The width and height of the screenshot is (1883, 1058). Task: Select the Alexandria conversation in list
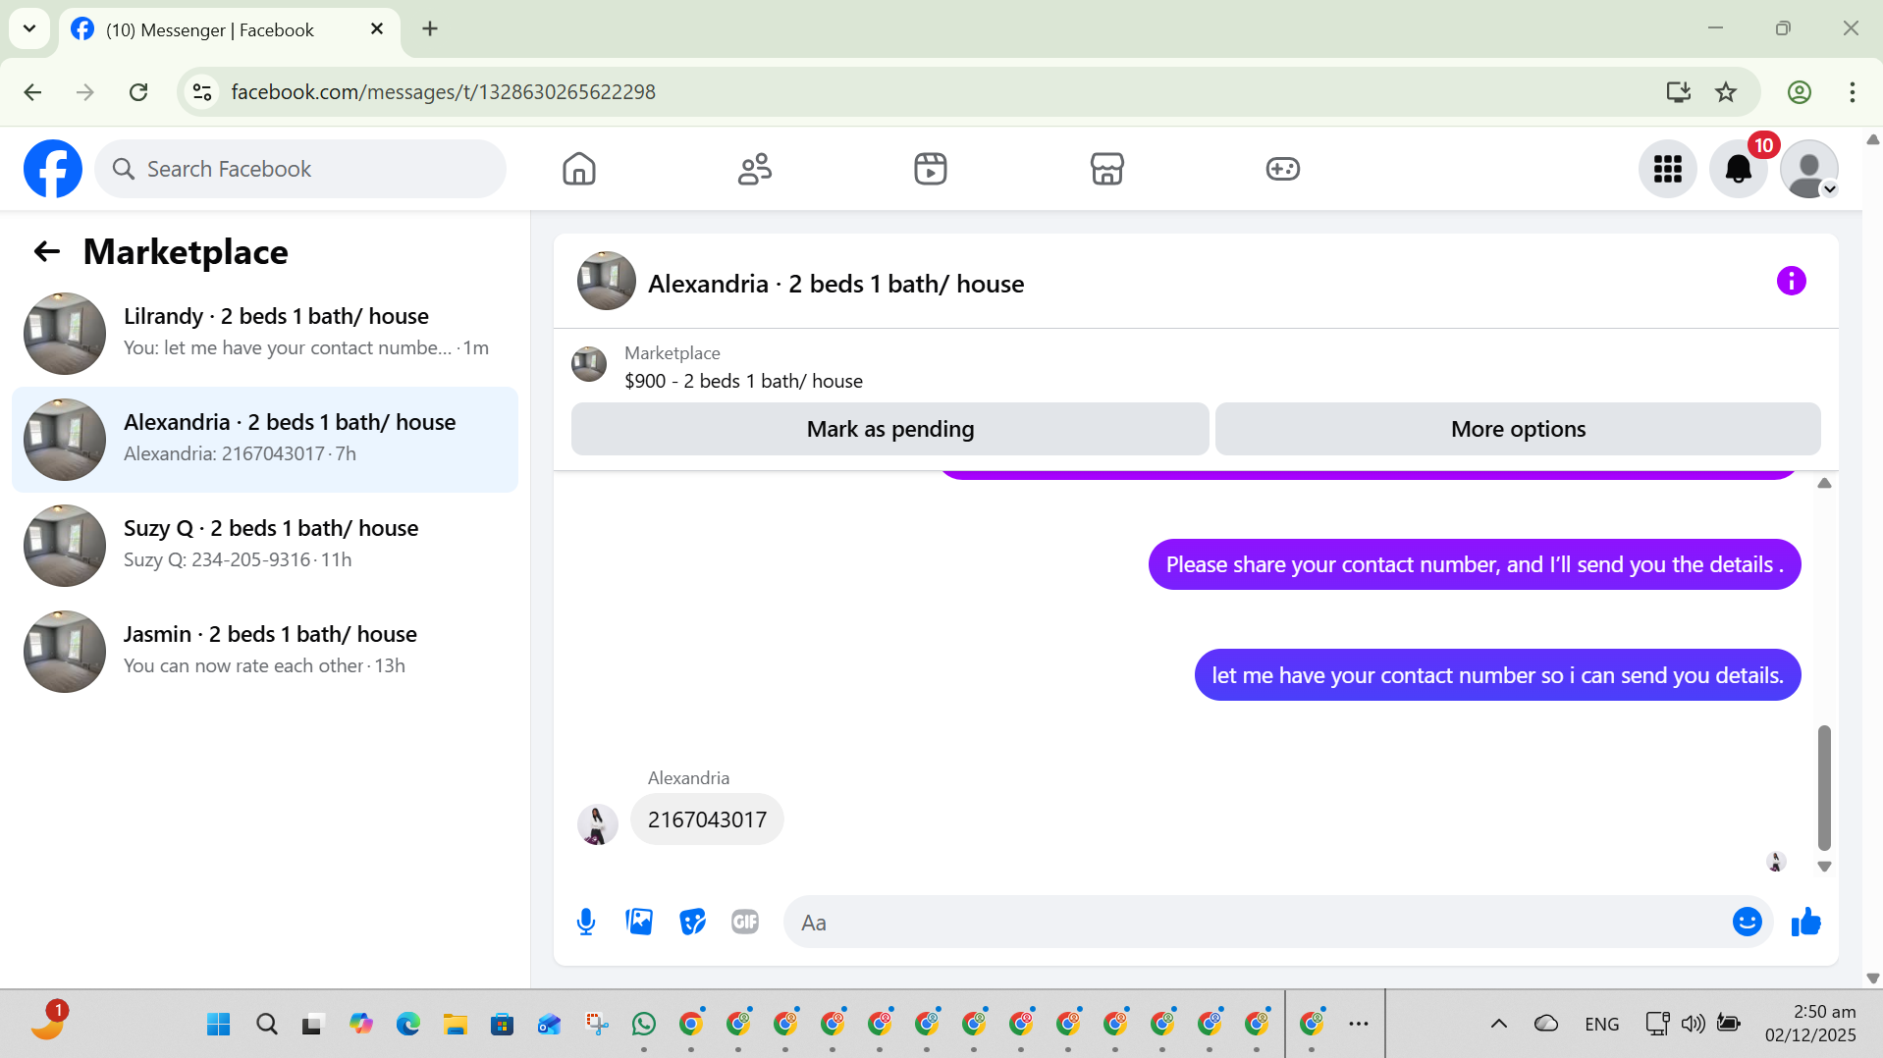coord(265,440)
